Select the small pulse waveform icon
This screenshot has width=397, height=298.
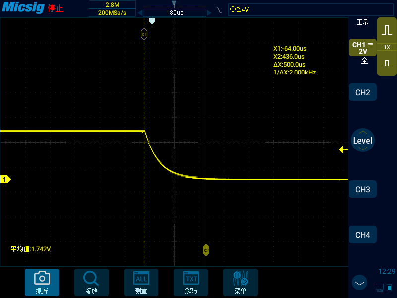[x=387, y=63]
